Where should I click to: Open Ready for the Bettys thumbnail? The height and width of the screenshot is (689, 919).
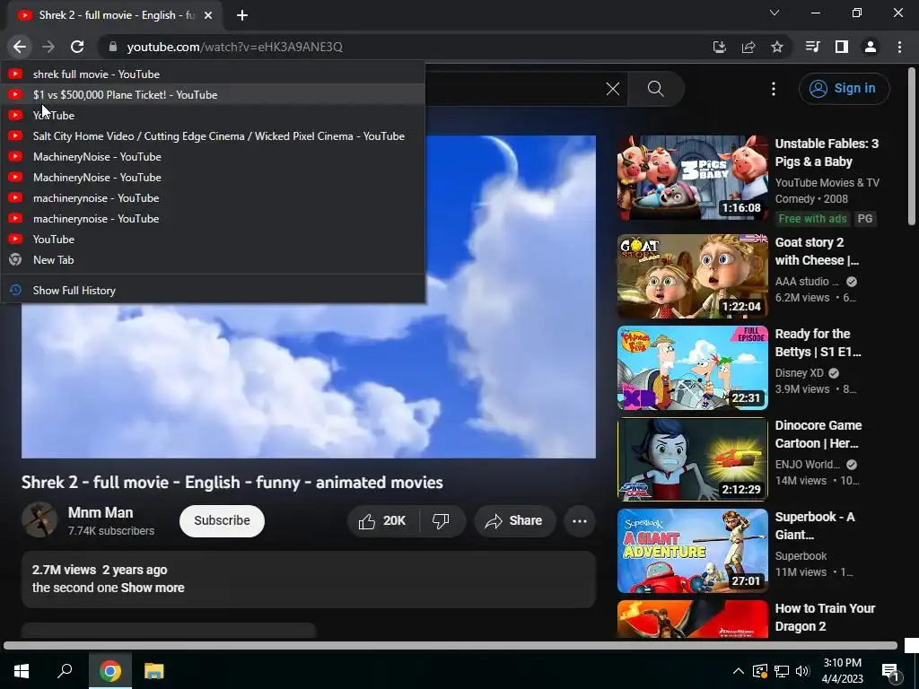pyautogui.click(x=693, y=367)
